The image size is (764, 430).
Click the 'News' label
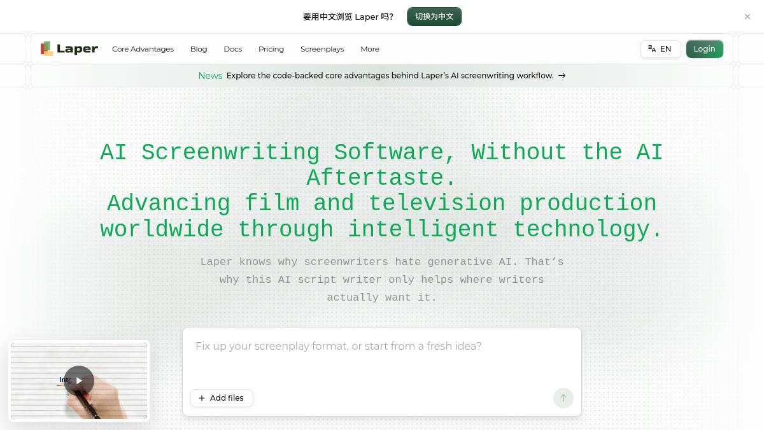click(210, 75)
